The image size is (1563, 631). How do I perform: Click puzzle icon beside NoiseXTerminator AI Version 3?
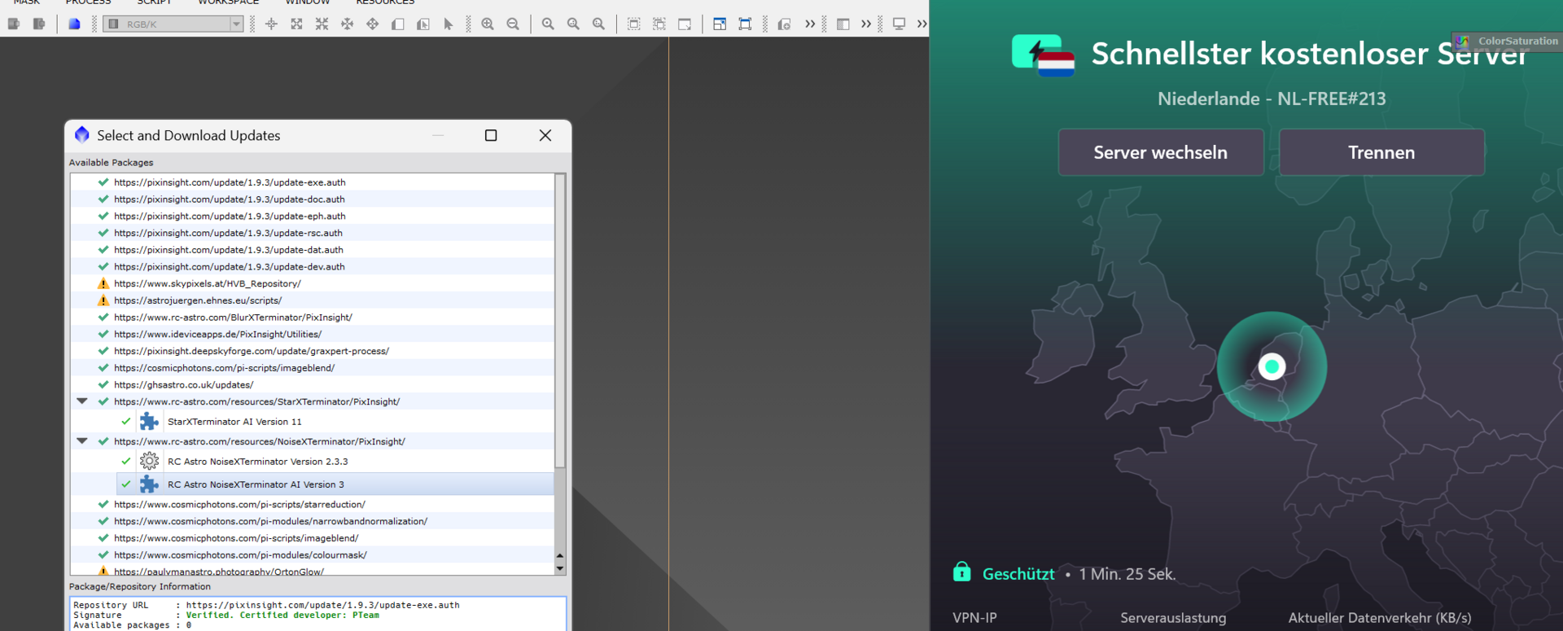pos(149,484)
